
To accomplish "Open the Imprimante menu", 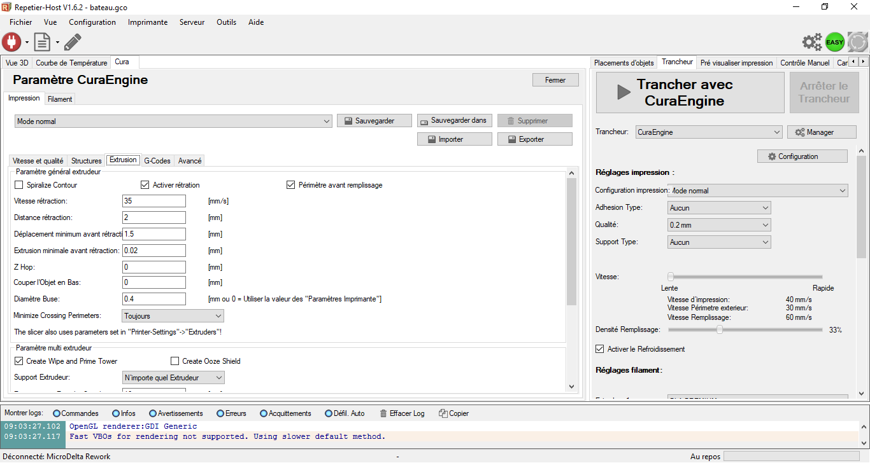I will [x=148, y=22].
